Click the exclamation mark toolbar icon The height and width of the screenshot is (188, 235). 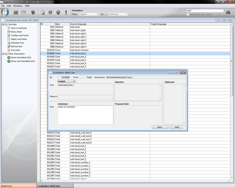[x=66, y=12]
